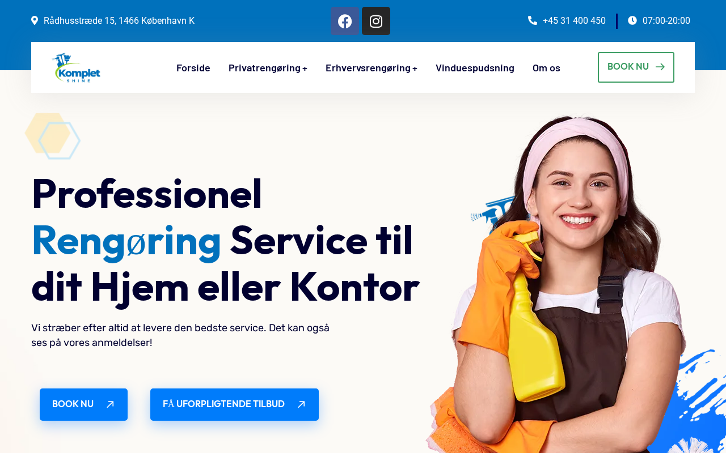This screenshot has width=726, height=453.
Task: Open the Vinduespudsning menu item
Action: (x=475, y=68)
